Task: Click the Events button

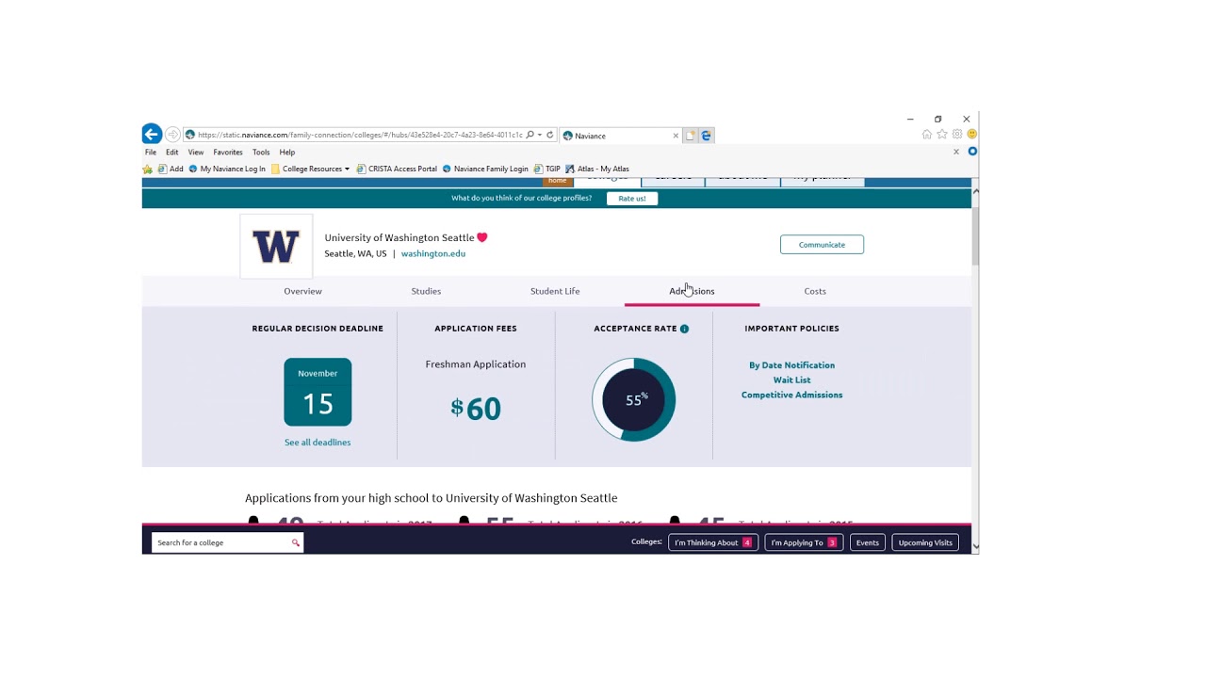Action: coord(868,542)
